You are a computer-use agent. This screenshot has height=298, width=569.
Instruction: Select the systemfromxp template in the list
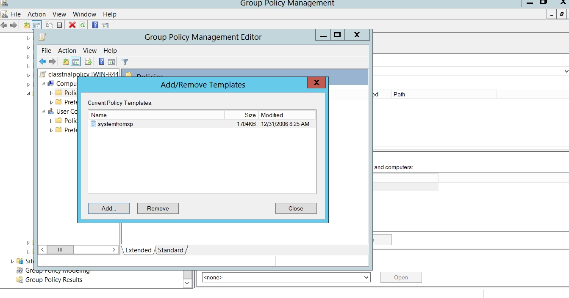click(x=115, y=124)
